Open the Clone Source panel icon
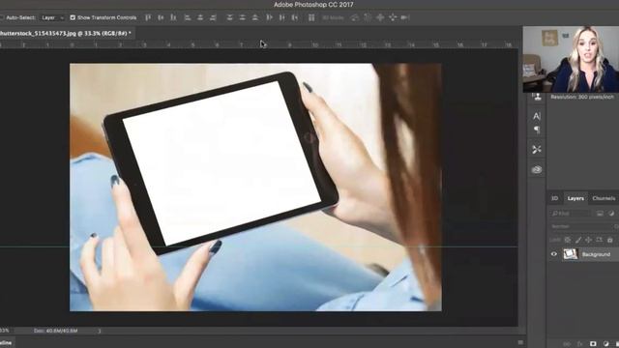 (x=537, y=97)
